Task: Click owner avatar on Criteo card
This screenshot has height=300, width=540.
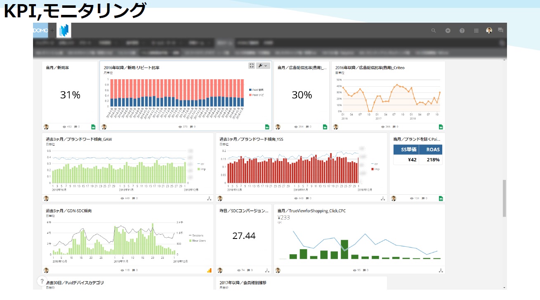Action: [x=335, y=127]
